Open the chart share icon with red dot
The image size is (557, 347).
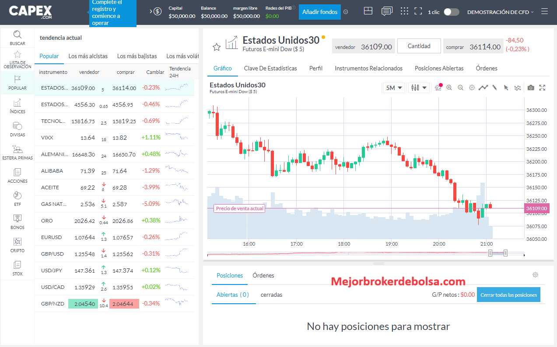[x=438, y=87]
